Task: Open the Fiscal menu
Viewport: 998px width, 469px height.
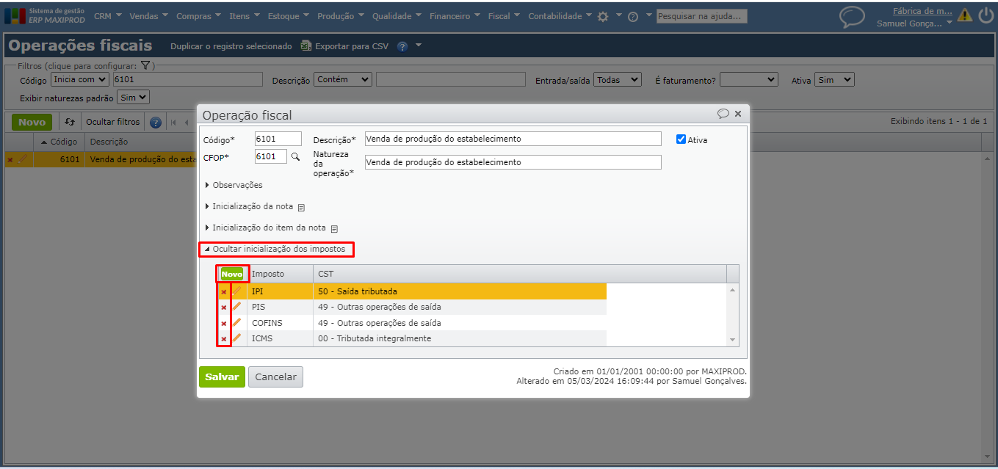Action: pyautogui.click(x=504, y=16)
